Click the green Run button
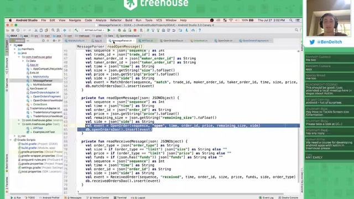The width and height of the screenshot is (354, 199). click(x=109, y=30)
